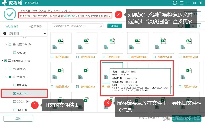Tick the PDF (18) checkbox
The width and height of the screenshot is (205, 125).
click(15, 110)
